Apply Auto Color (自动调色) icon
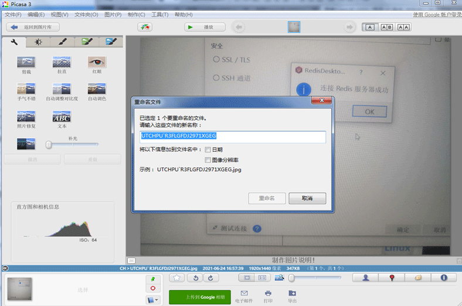 coord(97,89)
